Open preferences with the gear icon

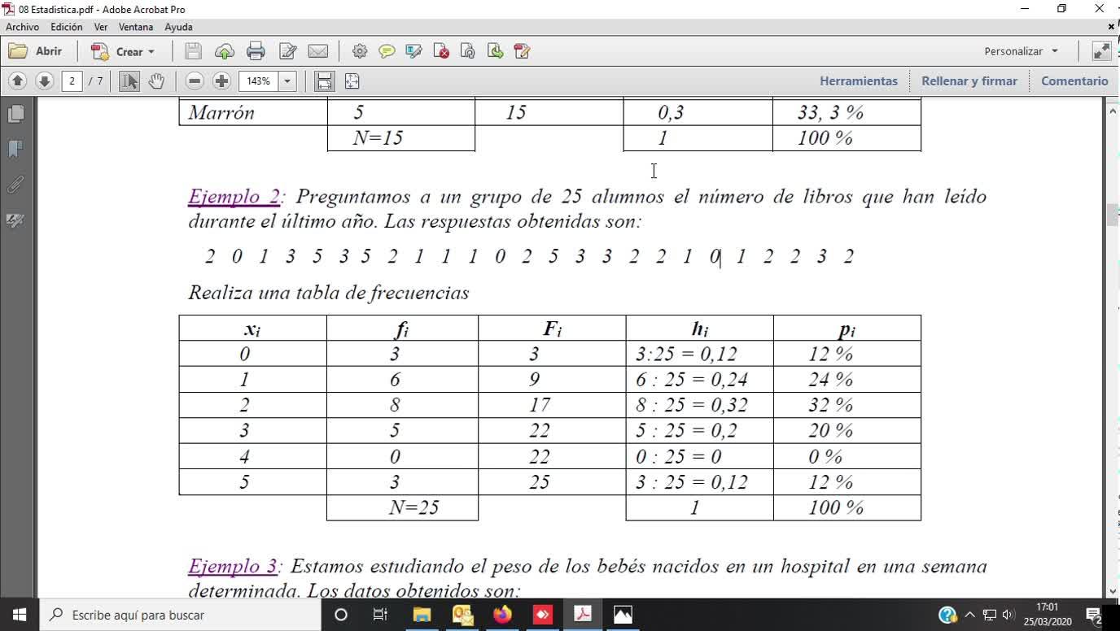(x=359, y=51)
